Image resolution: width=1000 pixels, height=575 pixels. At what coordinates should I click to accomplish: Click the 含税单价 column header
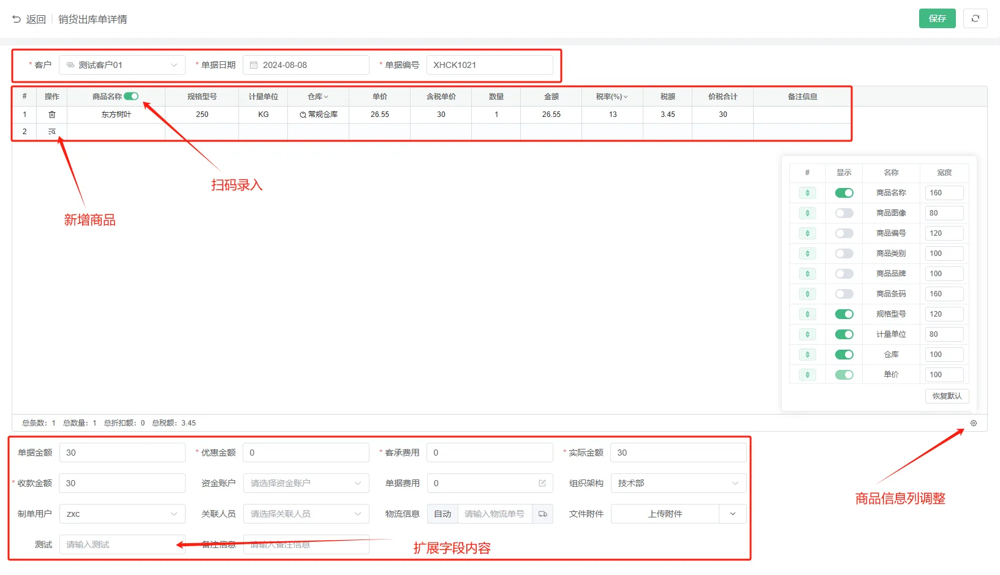[441, 97]
